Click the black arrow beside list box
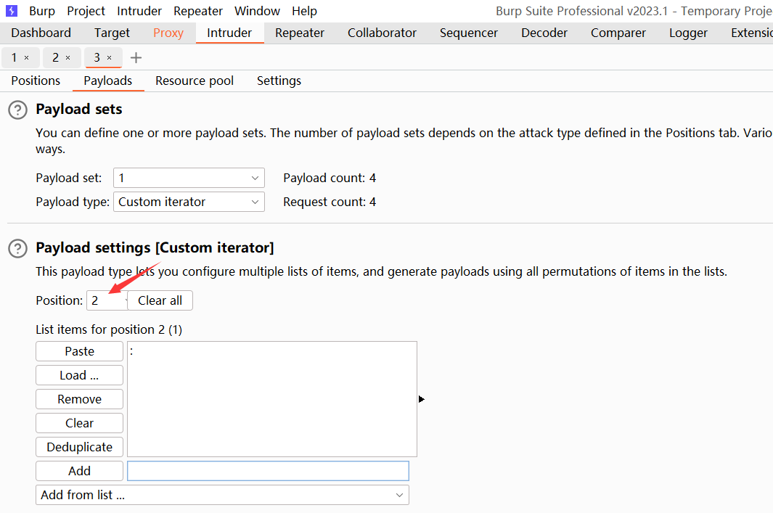 pos(422,399)
